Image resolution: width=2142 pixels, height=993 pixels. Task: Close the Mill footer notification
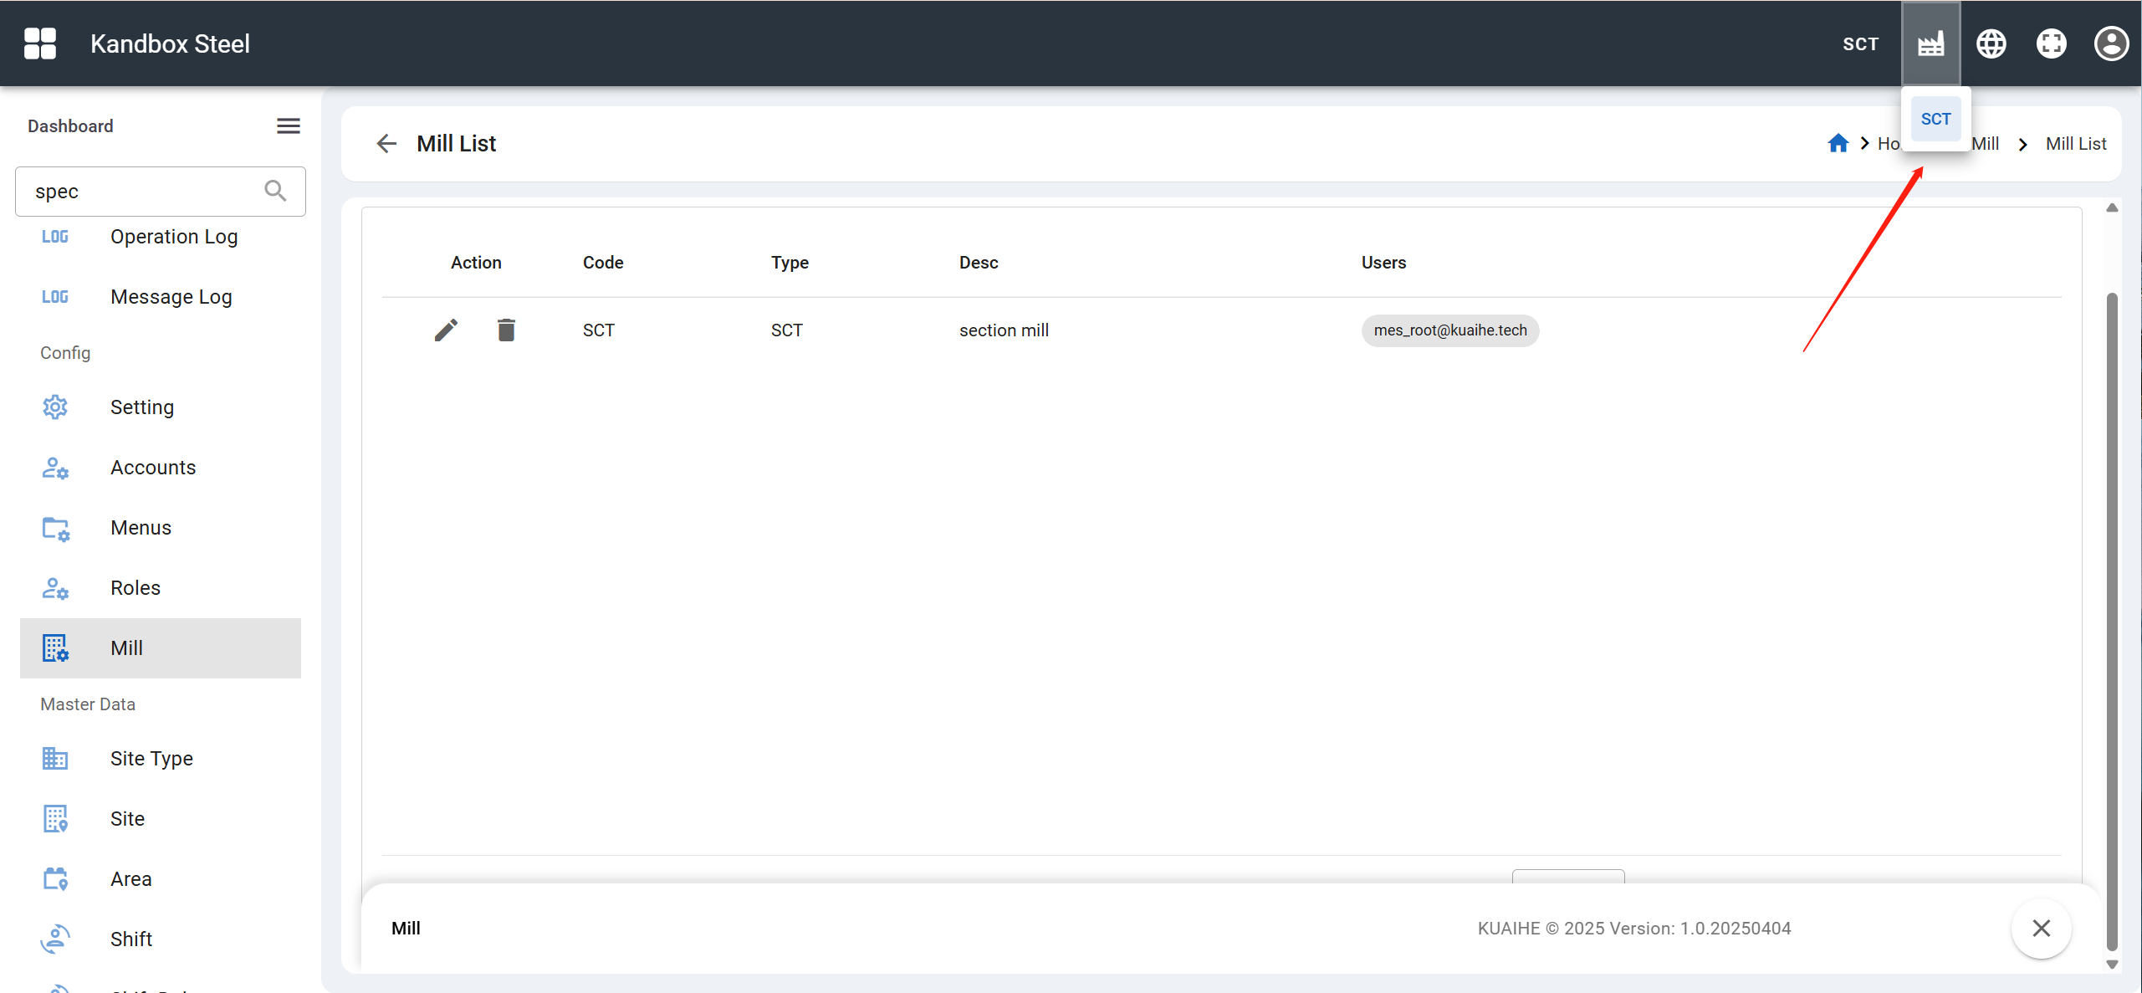[2041, 928]
